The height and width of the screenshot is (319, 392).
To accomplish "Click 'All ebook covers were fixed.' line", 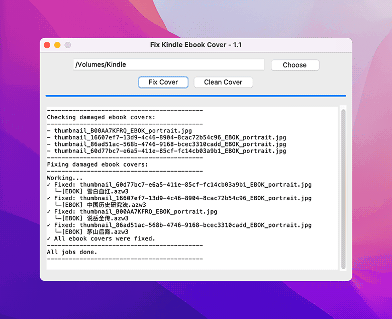I will click(101, 239).
